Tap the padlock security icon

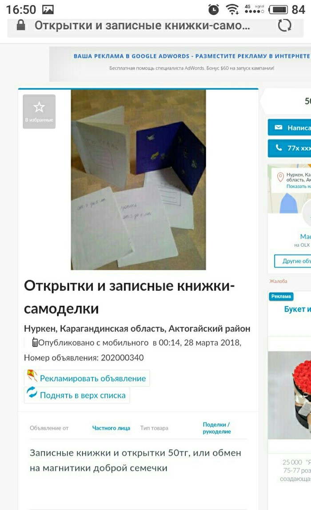tap(21, 25)
